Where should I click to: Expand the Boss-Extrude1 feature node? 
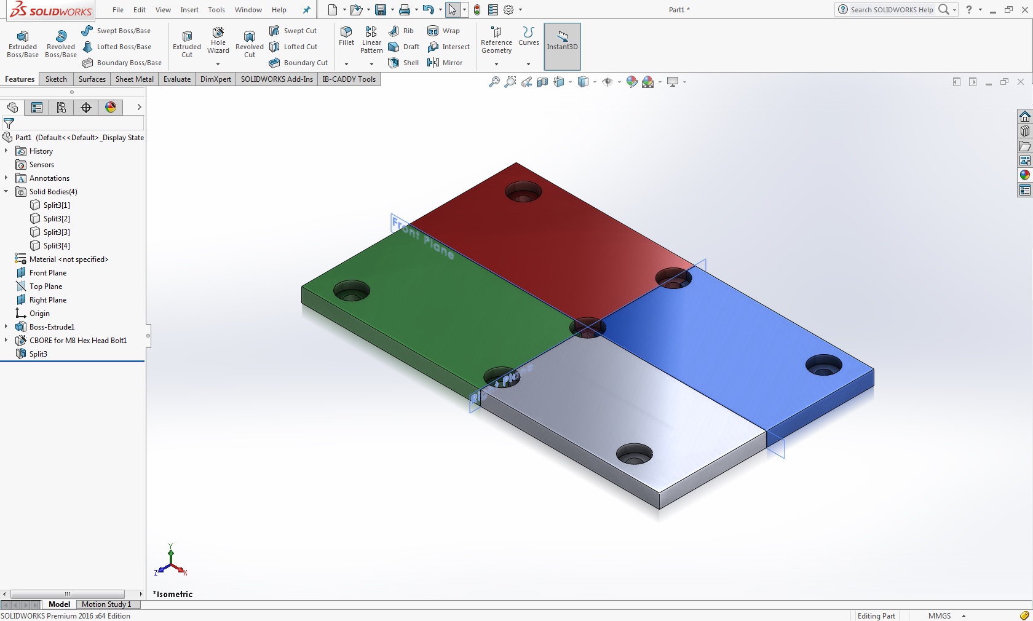(6, 327)
